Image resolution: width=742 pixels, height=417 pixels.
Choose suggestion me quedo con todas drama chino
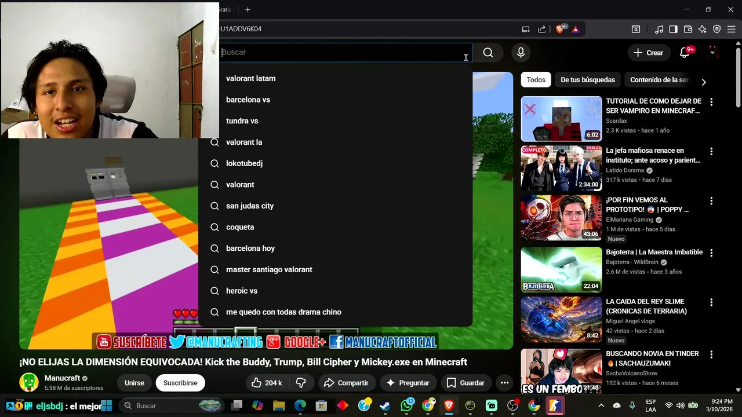(x=335, y=312)
